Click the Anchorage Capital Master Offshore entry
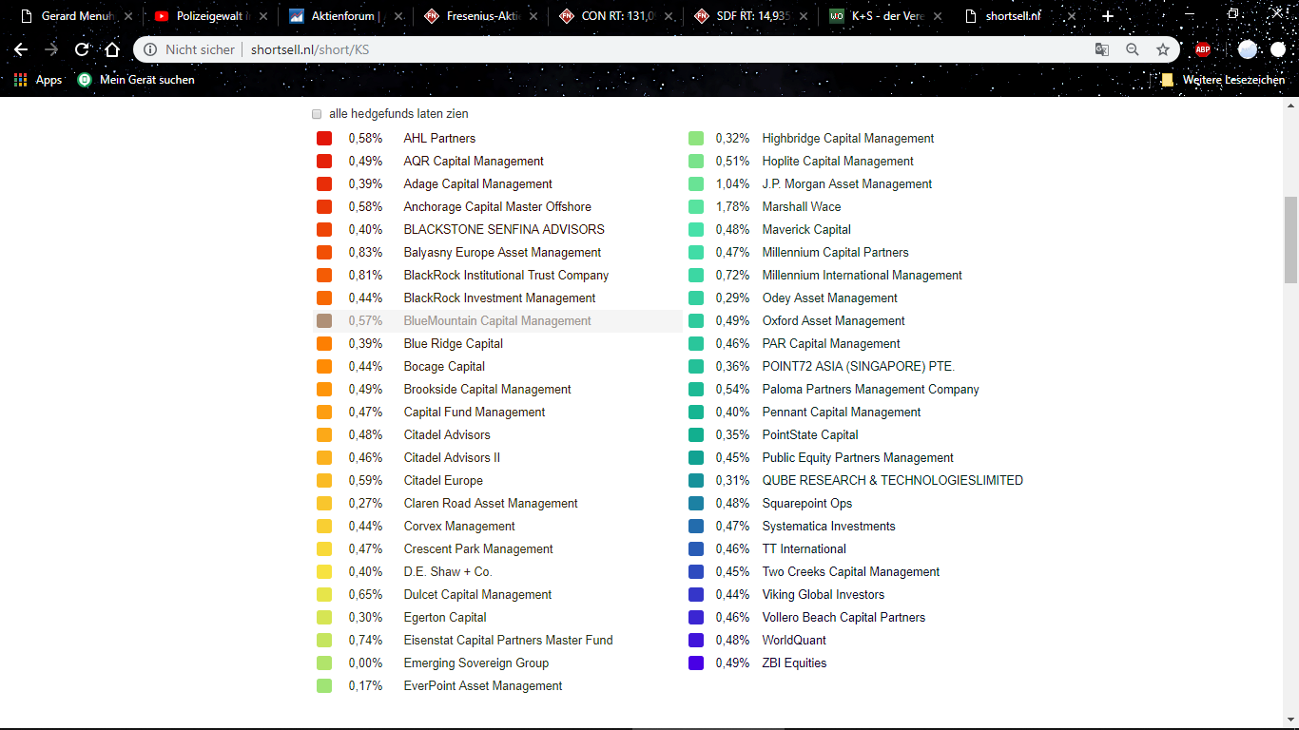Viewport: 1299px width, 730px height. (x=497, y=206)
